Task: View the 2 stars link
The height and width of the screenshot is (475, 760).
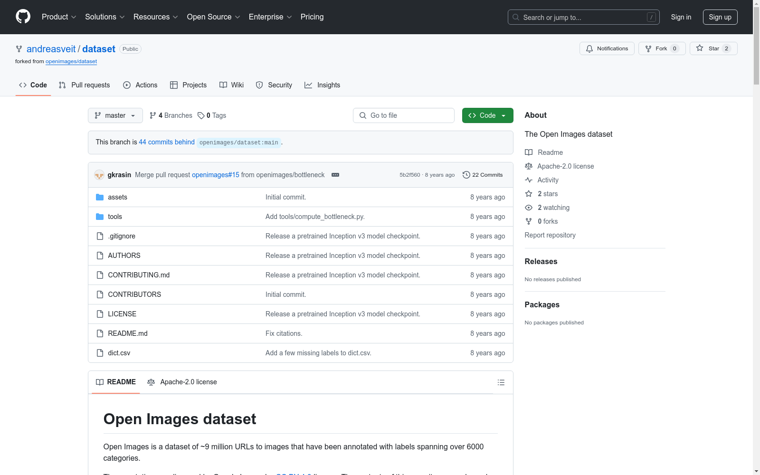Action: click(541, 194)
